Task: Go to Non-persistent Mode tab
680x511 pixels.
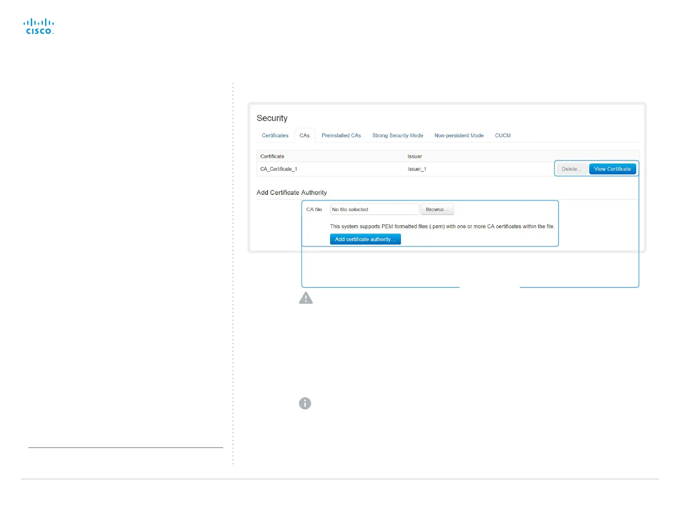Action: tap(459, 136)
